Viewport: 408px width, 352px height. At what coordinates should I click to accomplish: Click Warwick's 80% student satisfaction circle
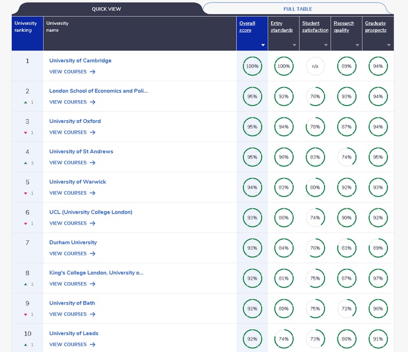tap(315, 188)
